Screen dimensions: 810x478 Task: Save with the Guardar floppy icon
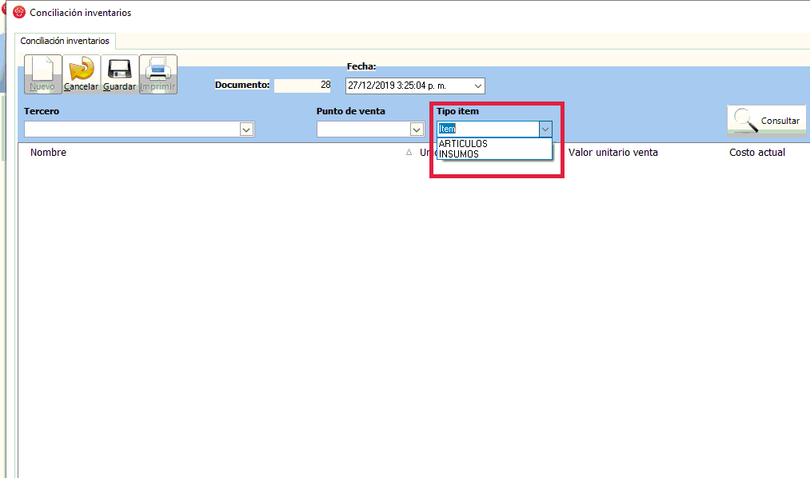119,74
